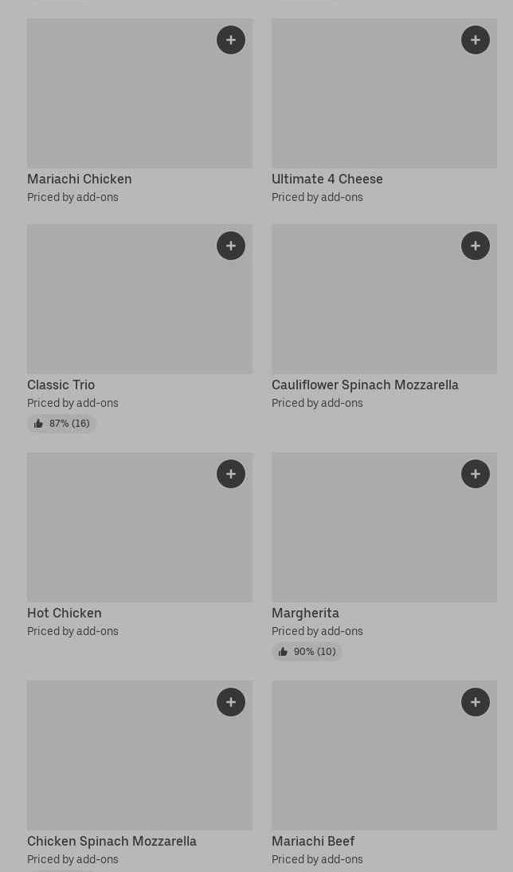
Task: Open the Mariachi Chicken item title
Action: click(80, 180)
